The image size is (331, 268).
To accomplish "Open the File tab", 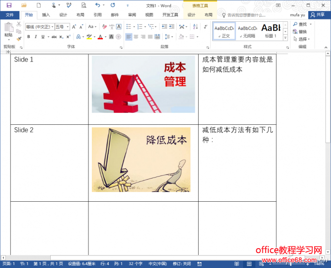I will pyautogui.click(x=10, y=15).
